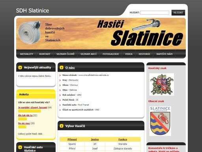Click the Hledat search button
This screenshot has width=202, height=152.
click(x=178, y=13)
